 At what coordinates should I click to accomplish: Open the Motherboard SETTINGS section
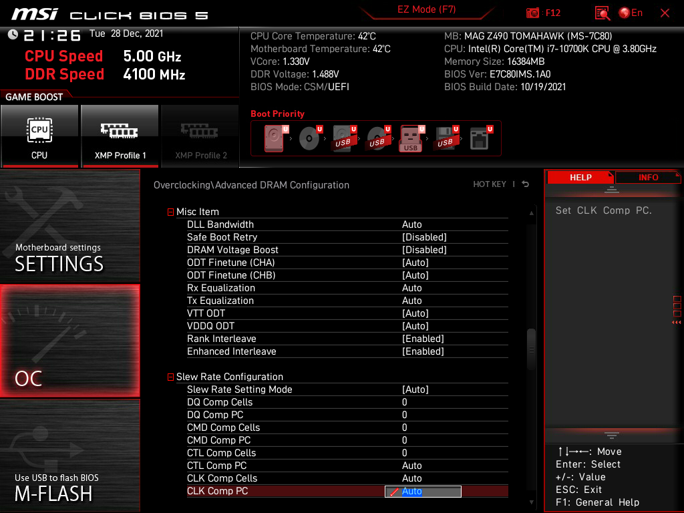coord(69,226)
